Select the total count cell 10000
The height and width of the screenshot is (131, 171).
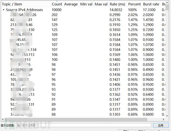coord(57,10)
